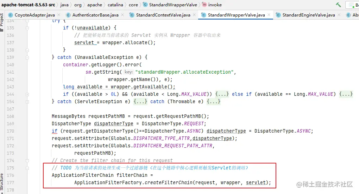Click createFilterChain method call on line 177
Screen dimensions: 359x194
point(169,182)
